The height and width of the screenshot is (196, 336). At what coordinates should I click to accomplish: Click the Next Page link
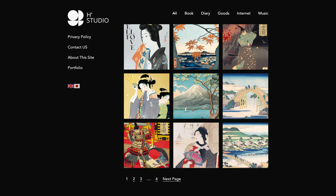[x=172, y=179]
